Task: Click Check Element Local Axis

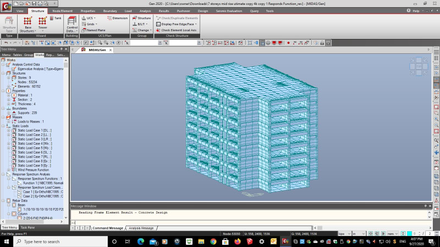Action: [176, 30]
